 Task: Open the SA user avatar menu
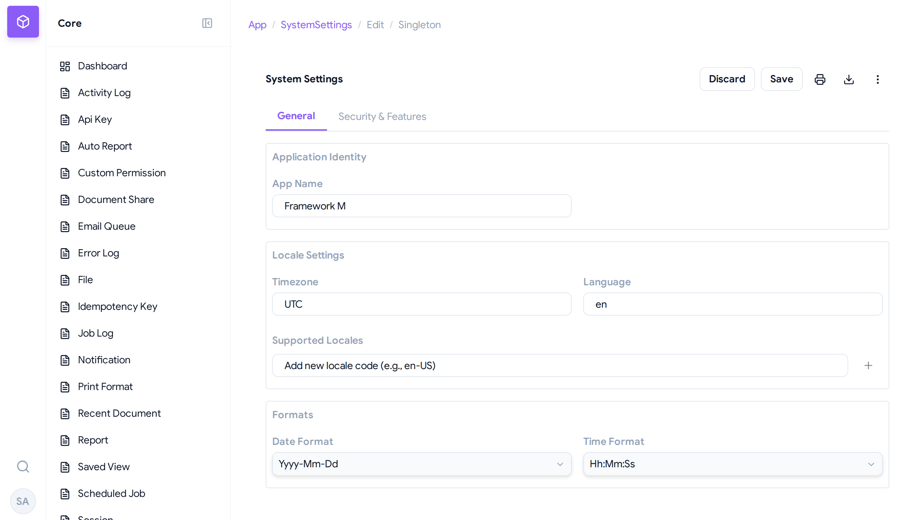(x=23, y=501)
